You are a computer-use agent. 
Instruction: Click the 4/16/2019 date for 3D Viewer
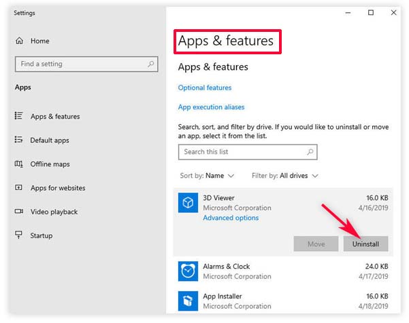click(373, 208)
